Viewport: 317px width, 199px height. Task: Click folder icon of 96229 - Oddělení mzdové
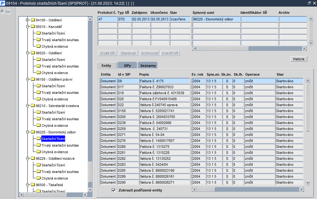click(33, 158)
